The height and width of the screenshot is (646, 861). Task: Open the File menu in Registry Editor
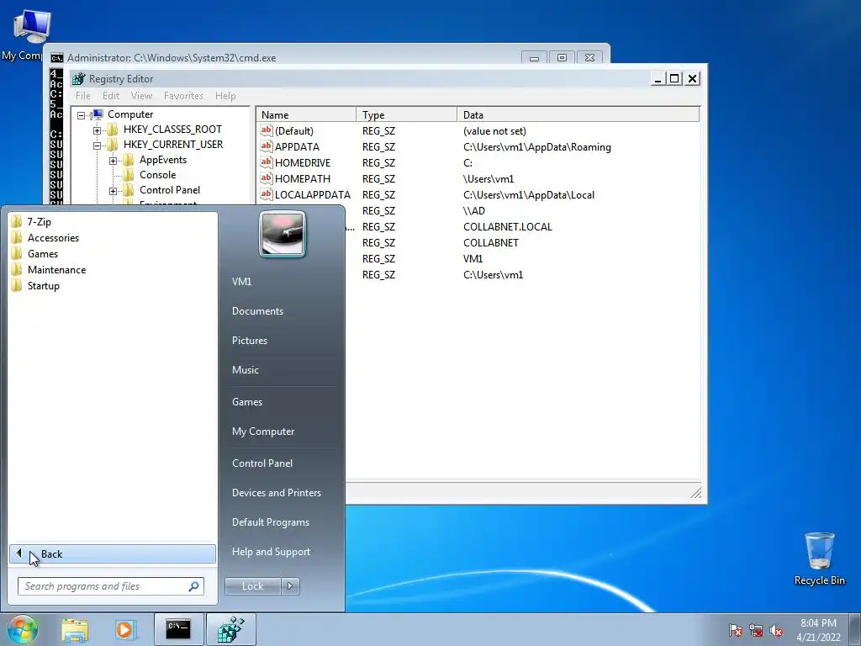(x=83, y=96)
